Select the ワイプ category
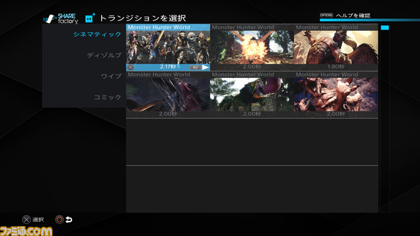This screenshot has width=420, height=236. pyautogui.click(x=111, y=76)
